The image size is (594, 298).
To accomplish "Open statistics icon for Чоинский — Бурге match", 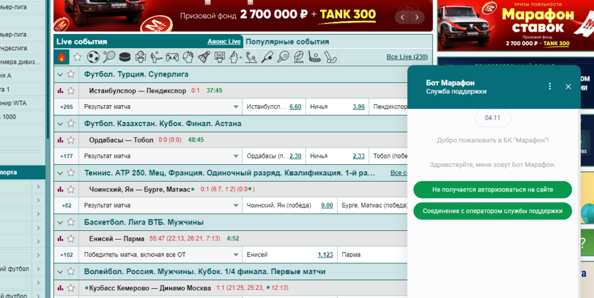I will point(60,189).
